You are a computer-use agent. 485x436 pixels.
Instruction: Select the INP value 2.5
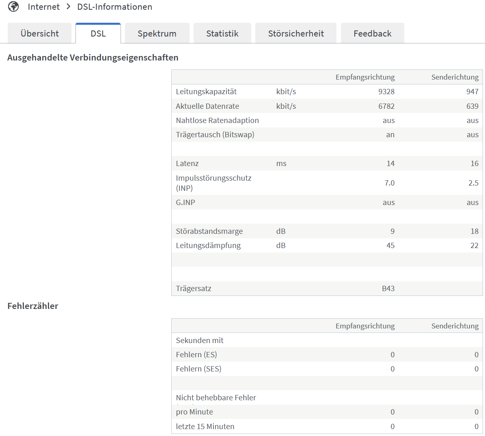tap(474, 183)
